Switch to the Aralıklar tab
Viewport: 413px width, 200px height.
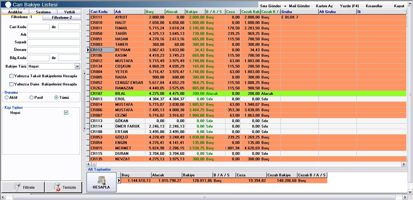click(x=15, y=12)
